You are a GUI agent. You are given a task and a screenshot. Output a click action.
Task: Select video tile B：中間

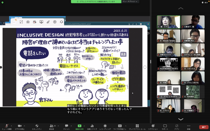169,78
